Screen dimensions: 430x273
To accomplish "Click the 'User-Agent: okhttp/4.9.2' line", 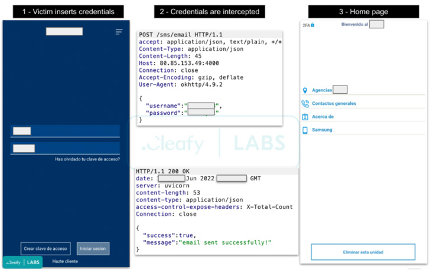I will point(181,84).
